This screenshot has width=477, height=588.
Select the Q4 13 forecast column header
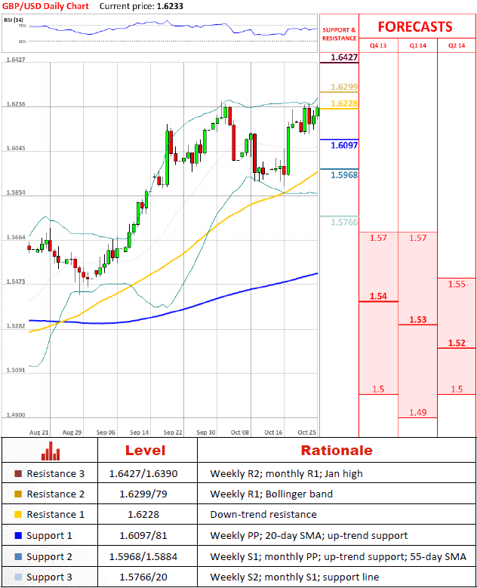(x=377, y=45)
